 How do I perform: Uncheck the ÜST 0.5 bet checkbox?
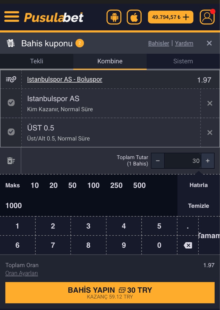pos(11,132)
